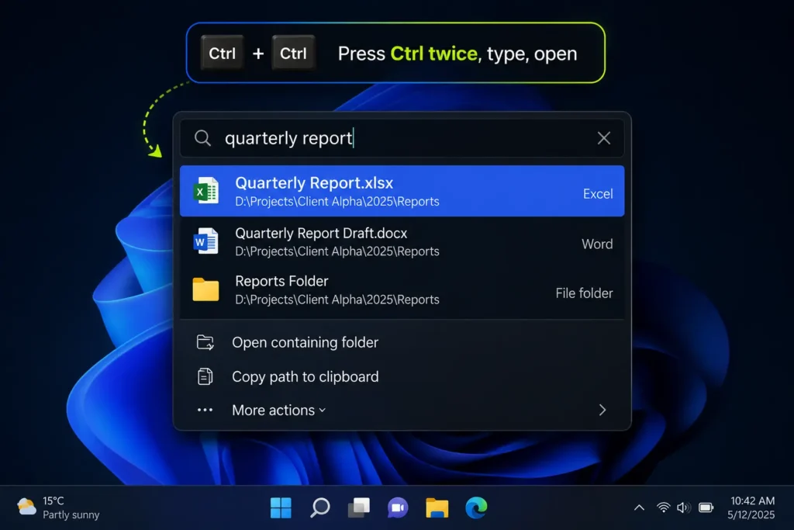Click the three-dots more actions icon
The width and height of the screenshot is (794, 530).
point(205,410)
